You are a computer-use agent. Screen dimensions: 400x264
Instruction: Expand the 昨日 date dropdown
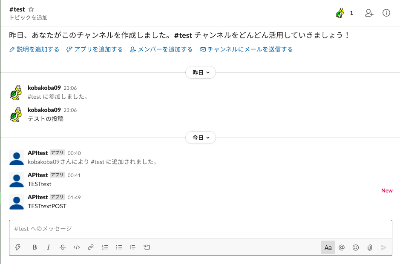pos(201,73)
